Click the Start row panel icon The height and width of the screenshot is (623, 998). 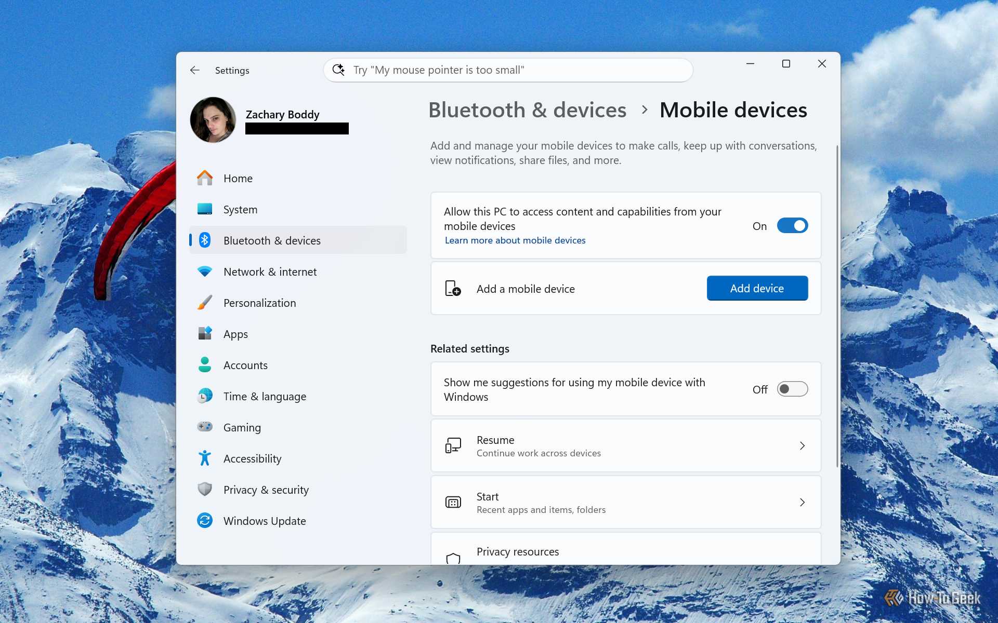(453, 502)
